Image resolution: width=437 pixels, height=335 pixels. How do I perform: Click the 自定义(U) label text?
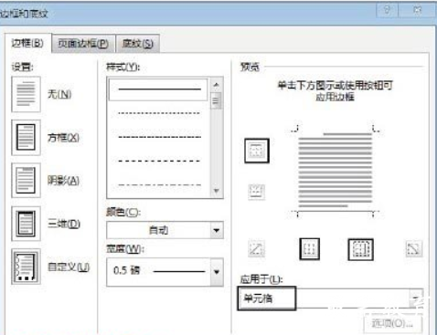(x=69, y=267)
